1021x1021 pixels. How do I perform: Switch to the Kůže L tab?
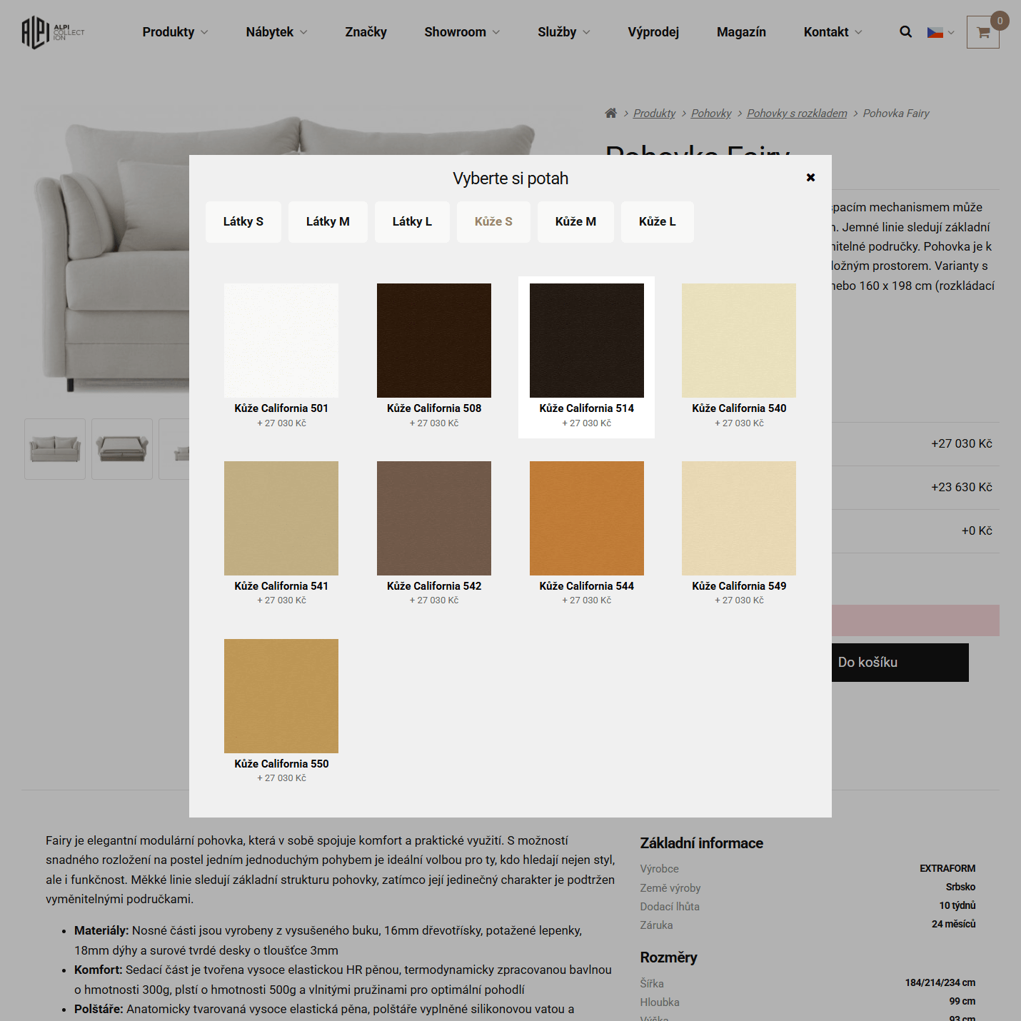[x=657, y=222]
